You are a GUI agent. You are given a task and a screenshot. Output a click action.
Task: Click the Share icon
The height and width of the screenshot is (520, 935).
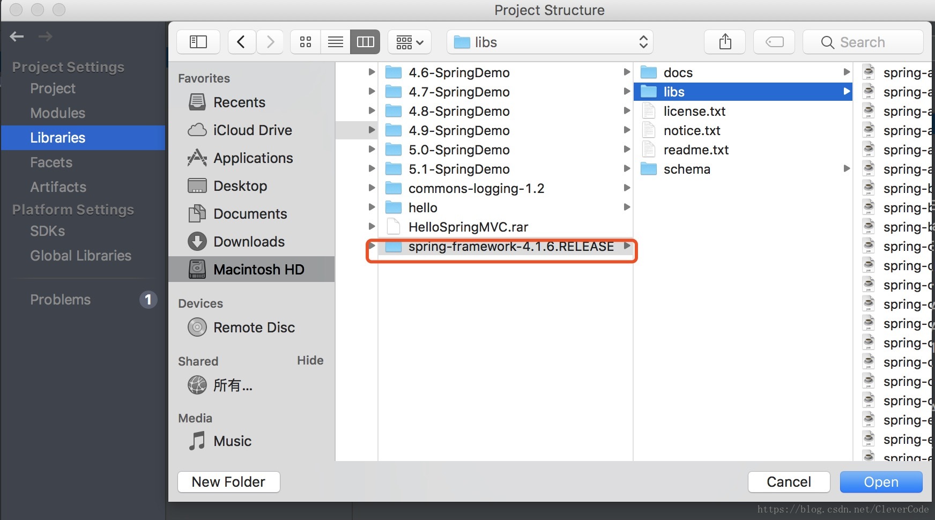725,42
